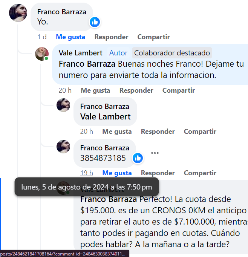
Task: Open the tagged name Vale Lambert in Franco's reply
Action: click(x=106, y=117)
